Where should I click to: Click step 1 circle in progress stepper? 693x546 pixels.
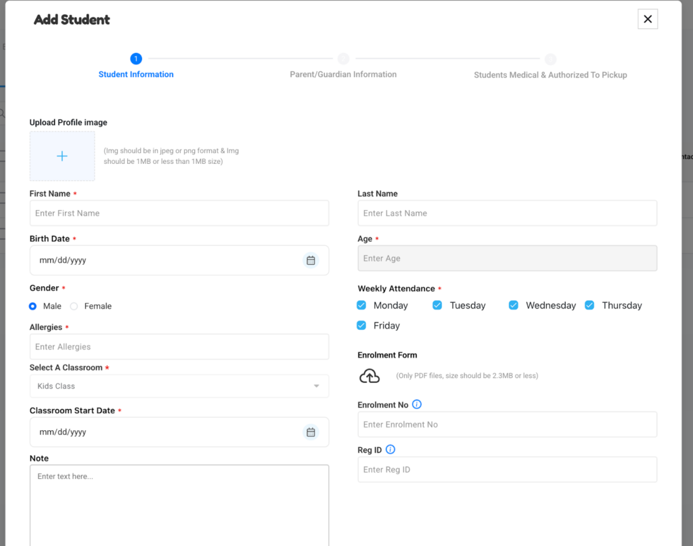[x=135, y=58]
